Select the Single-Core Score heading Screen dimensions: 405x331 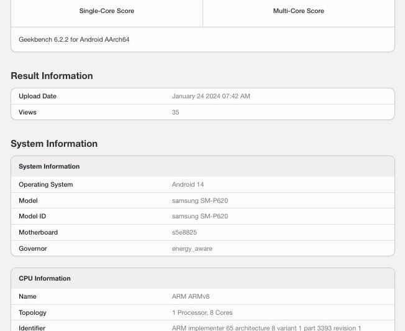click(x=107, y=11)
